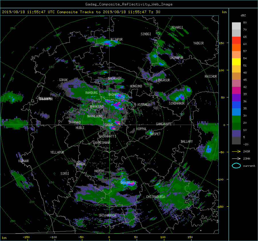The image size is (258, 241).
Task: Click the SHIVAMOGGA city label
Action: click(107, 215)
